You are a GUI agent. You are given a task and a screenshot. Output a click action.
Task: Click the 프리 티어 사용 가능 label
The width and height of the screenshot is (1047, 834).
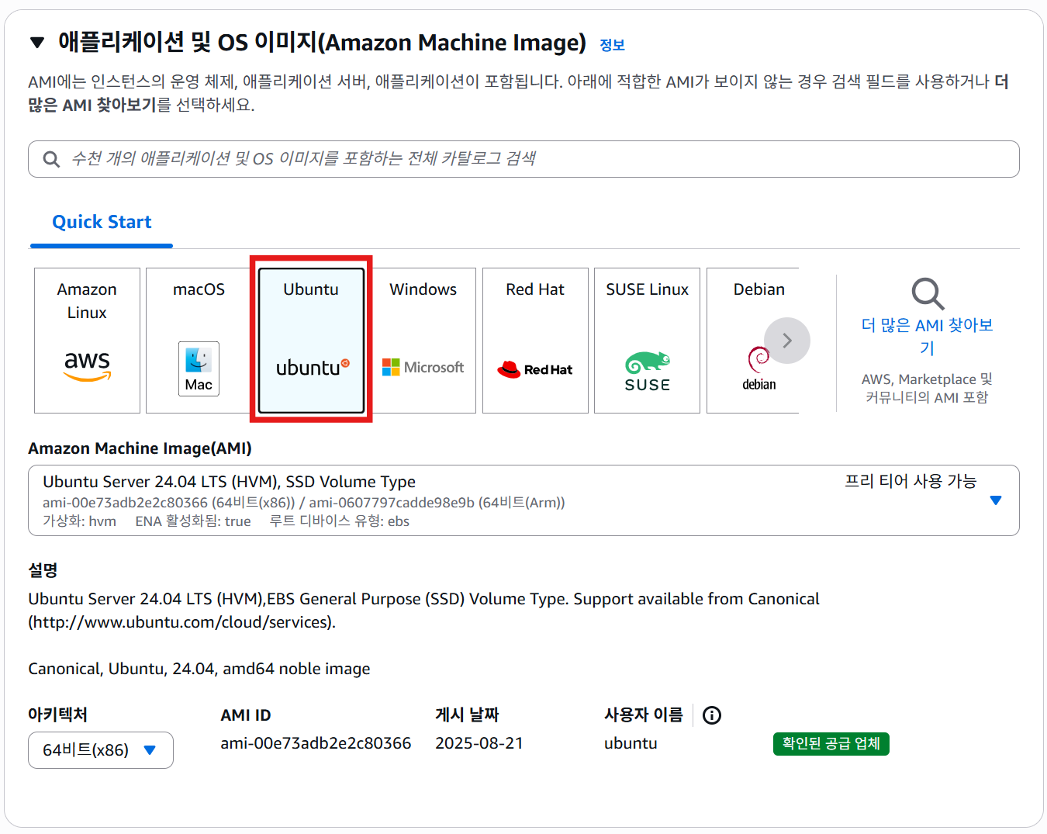point(911,481)
